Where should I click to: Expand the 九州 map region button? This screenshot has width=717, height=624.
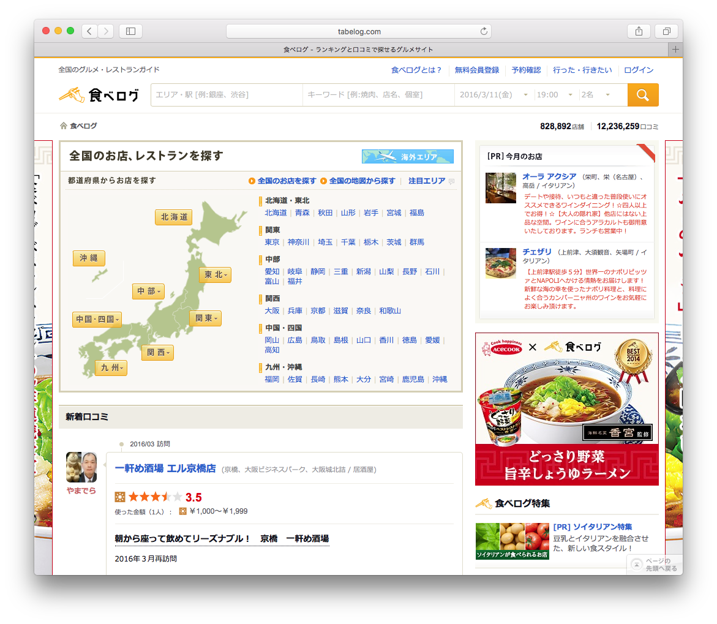(x=111, y=368)
